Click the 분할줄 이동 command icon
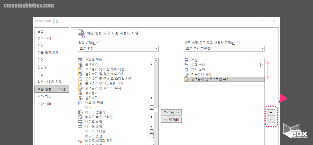Screen dimensions: 313x145 (80, 59)
